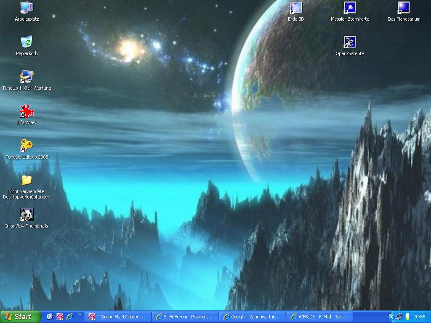
Task: Select Nicht verwendete Desktopverknüpfungen folder
Action: [x=27, y=180]
